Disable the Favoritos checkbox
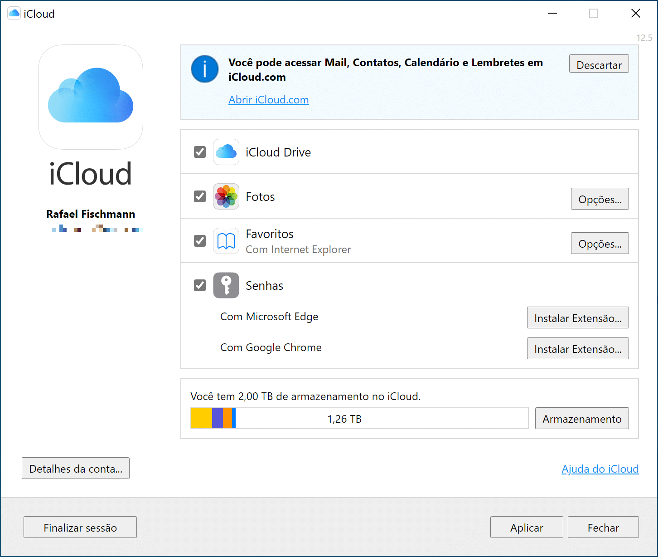Image resolution: width=658 pixels, height=557 pixels. pyautogui.click(x=200, y=241)
